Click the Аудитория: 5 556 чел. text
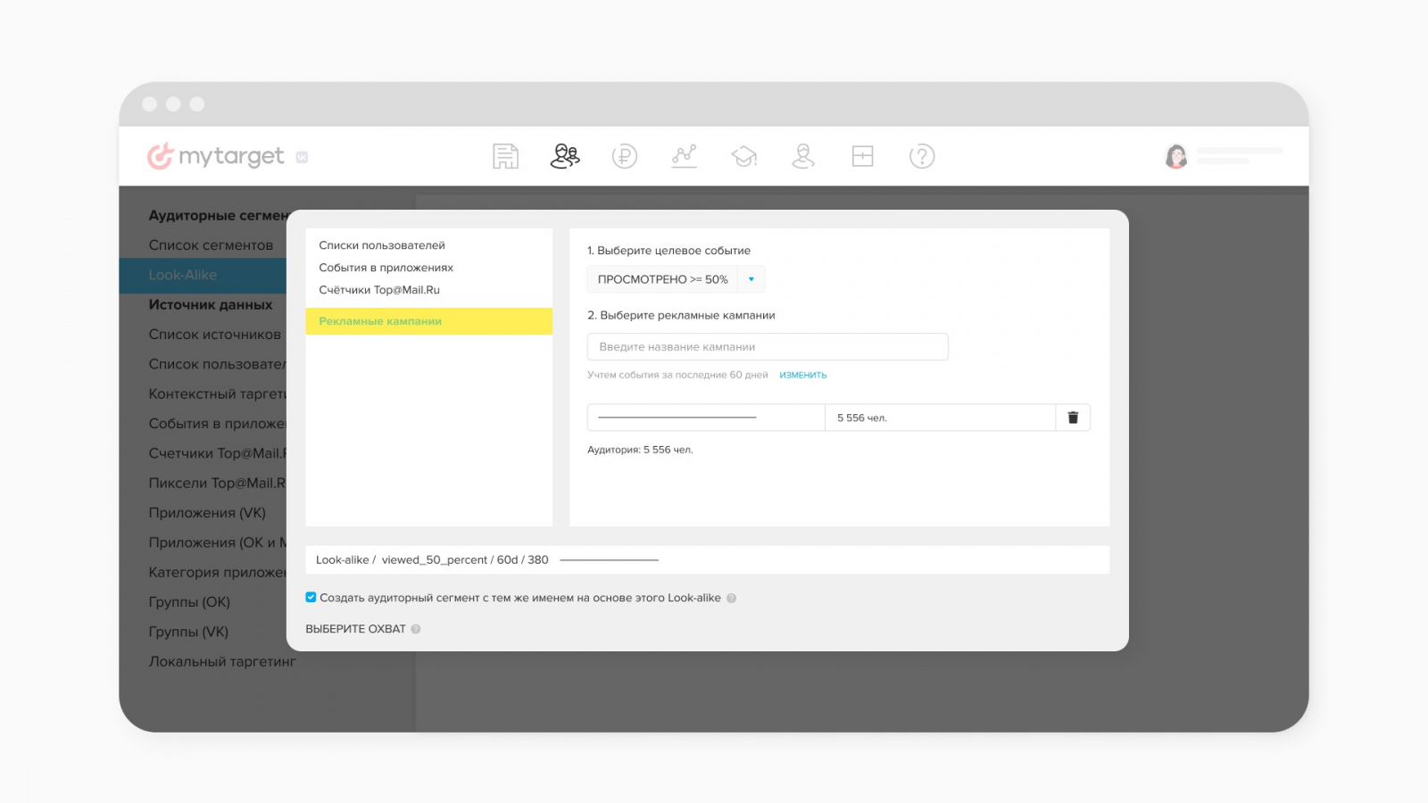Image resolution: width=1428 pixels, height=803 pixels. (x=640, y=450)
